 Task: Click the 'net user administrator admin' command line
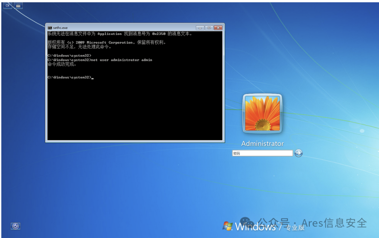(100, 60)
